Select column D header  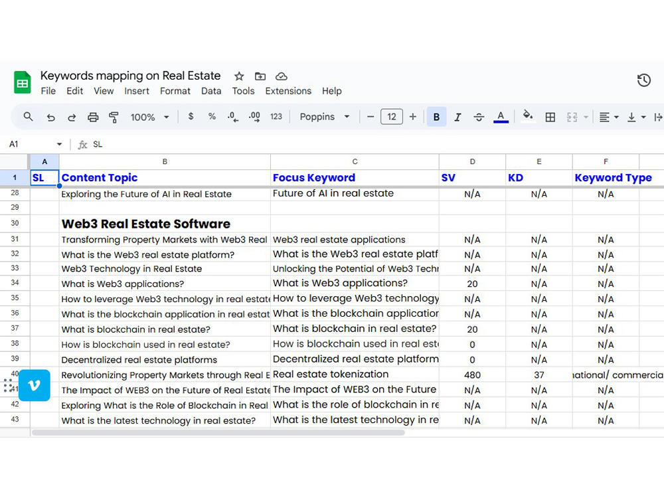point(473,162)
